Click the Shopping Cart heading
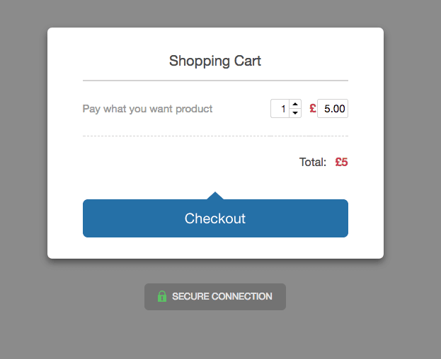Screen dimensions: 441x359 [x=215, y=61]
